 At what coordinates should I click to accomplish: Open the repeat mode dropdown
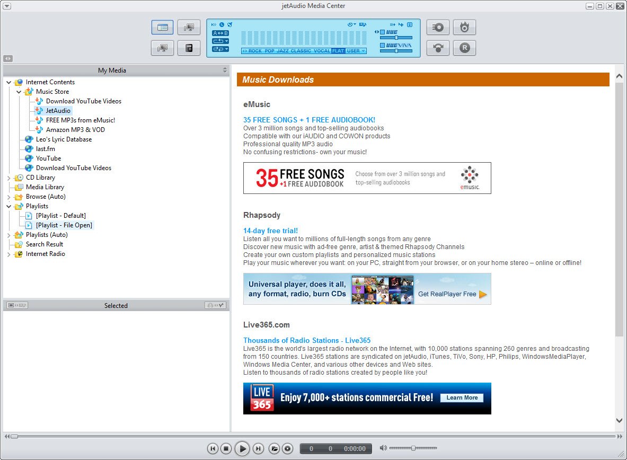click(x=220, y=41)
